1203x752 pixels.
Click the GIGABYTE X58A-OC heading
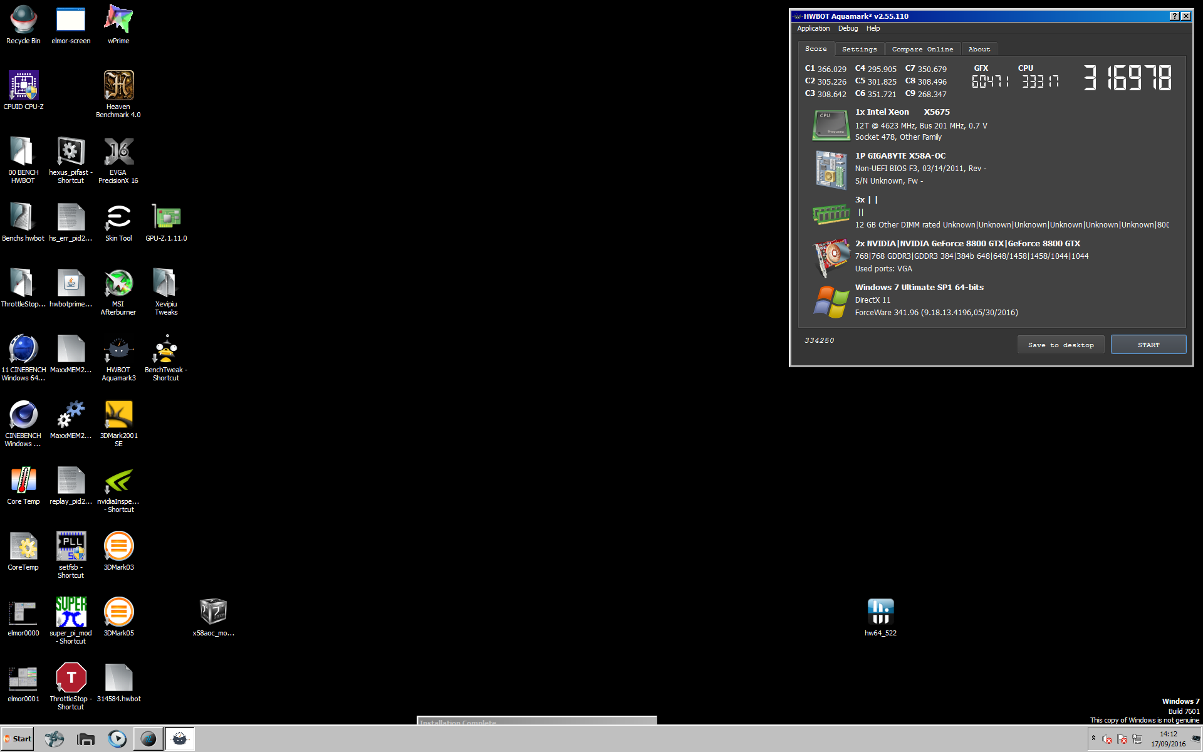pos(900,156)
